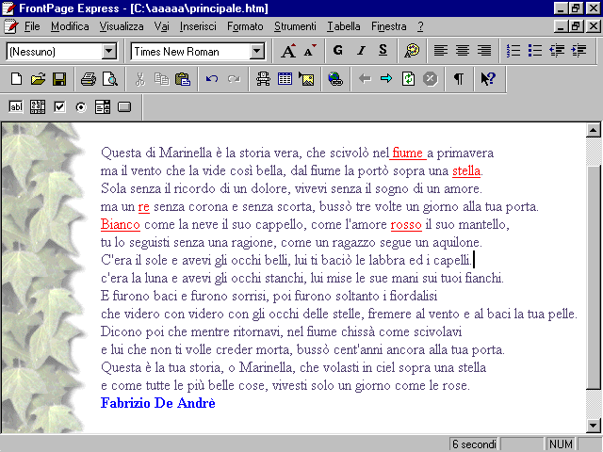Click the red 'rosso' hyperlink
This screenshot has width=603, height=452.
coord(406,224)
